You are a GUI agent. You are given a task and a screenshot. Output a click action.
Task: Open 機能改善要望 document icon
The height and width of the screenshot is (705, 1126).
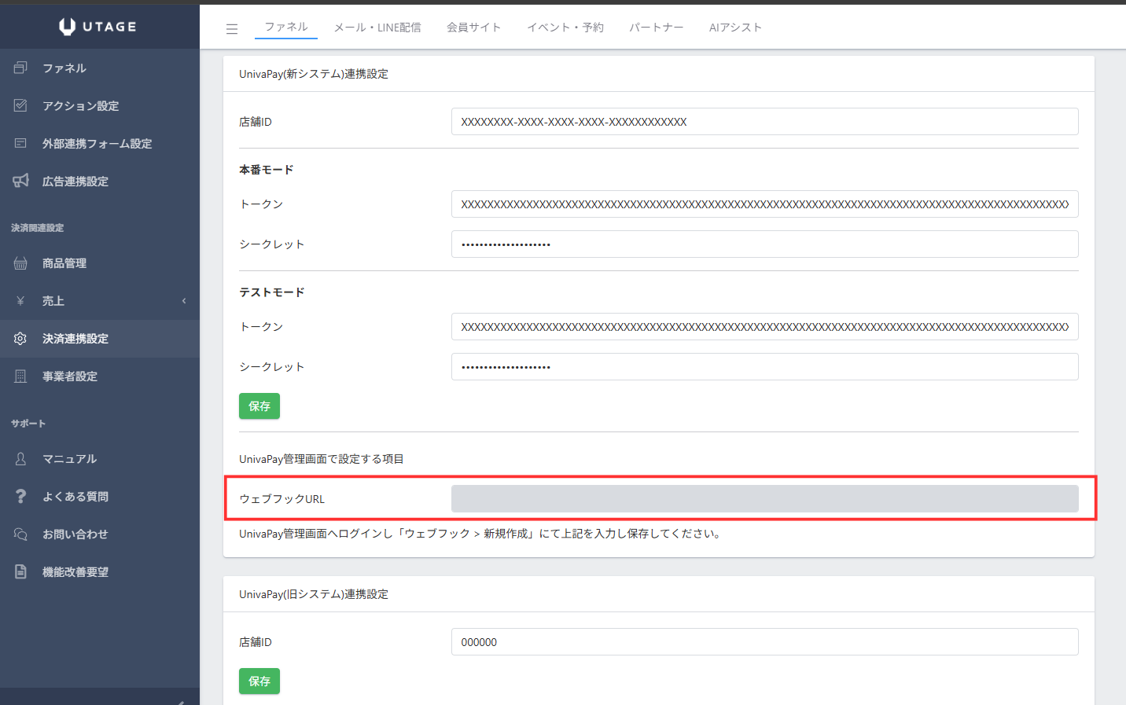(20, 572)
